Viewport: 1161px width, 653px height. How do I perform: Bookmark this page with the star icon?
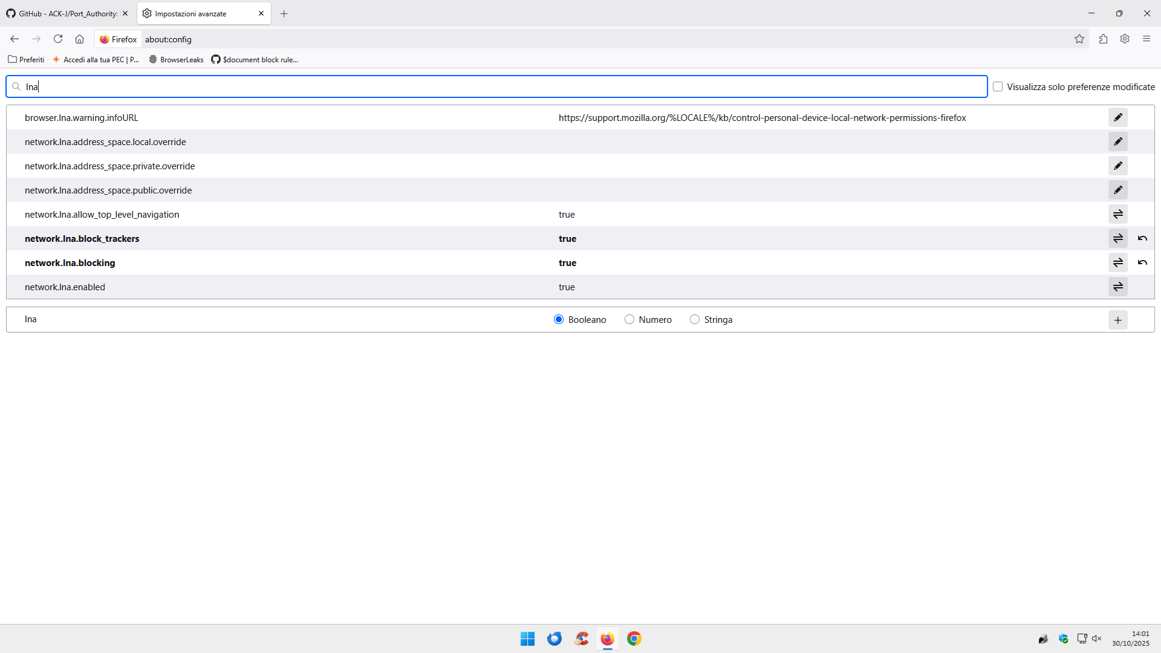coord(1079,39)
